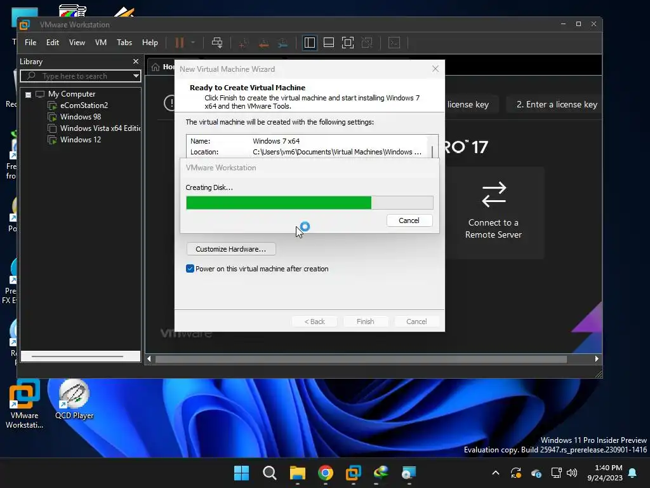Toggle Power on after creation checkbox

pyautogui.click(x=190, y=269)
